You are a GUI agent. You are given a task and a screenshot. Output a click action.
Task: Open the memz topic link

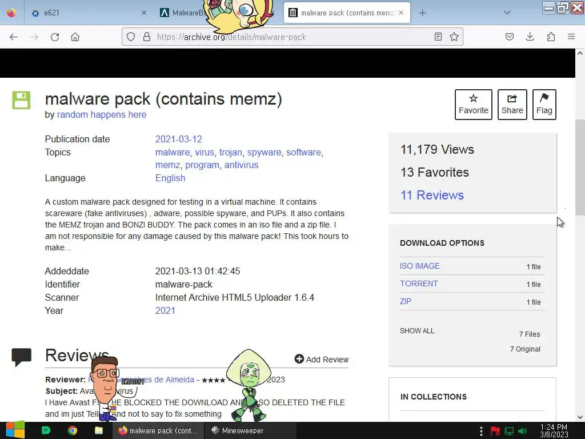168,165
